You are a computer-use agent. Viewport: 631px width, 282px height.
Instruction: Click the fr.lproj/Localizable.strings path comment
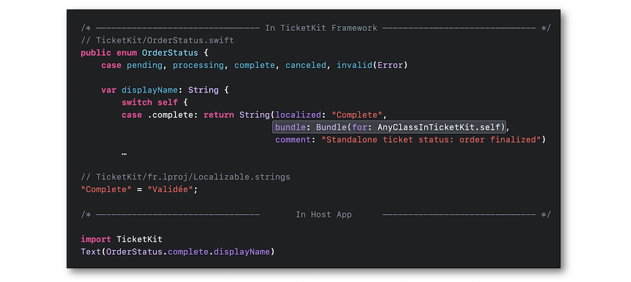186,177
